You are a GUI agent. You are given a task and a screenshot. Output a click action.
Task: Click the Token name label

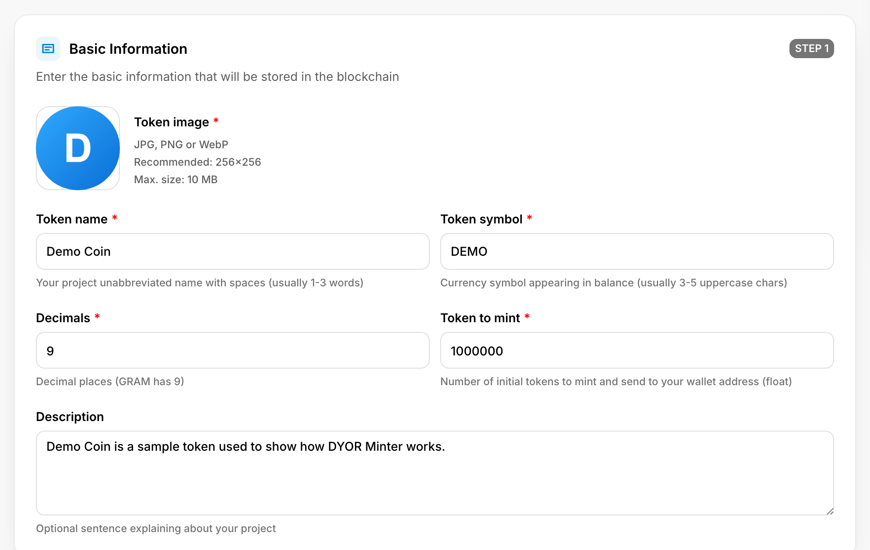(x=72, y=219)
